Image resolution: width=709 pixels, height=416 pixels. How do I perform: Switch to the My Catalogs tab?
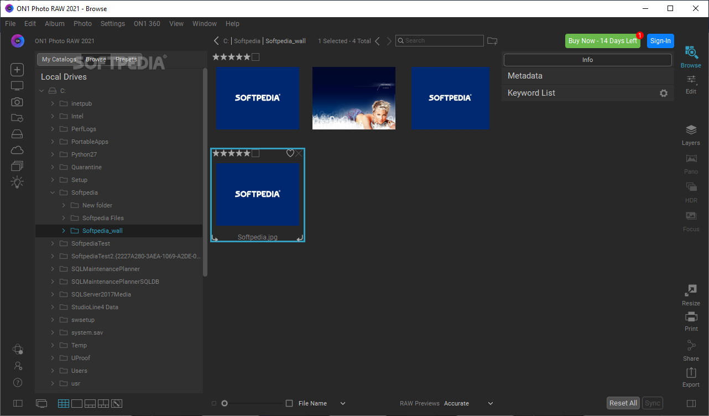pos(59,59)
